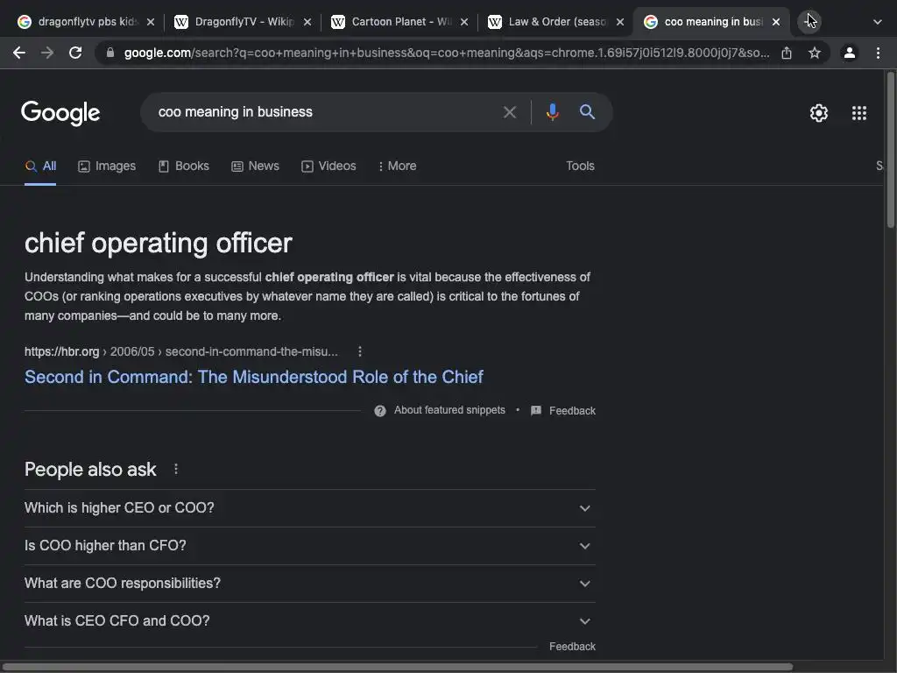This screenshot has height=673, width=897.
Task: Click the hbr.org result URL breadcrumb
Action: tap(180, 351)
